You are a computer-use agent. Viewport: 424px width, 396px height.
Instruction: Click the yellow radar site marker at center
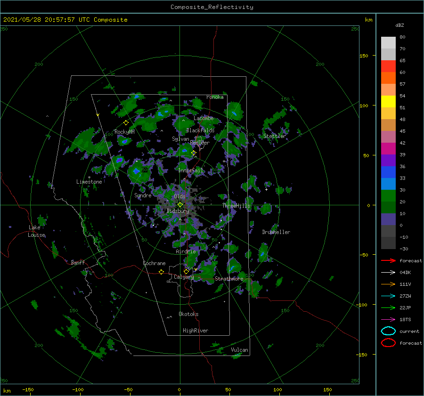pyautogui.click(x=180, y=205)
